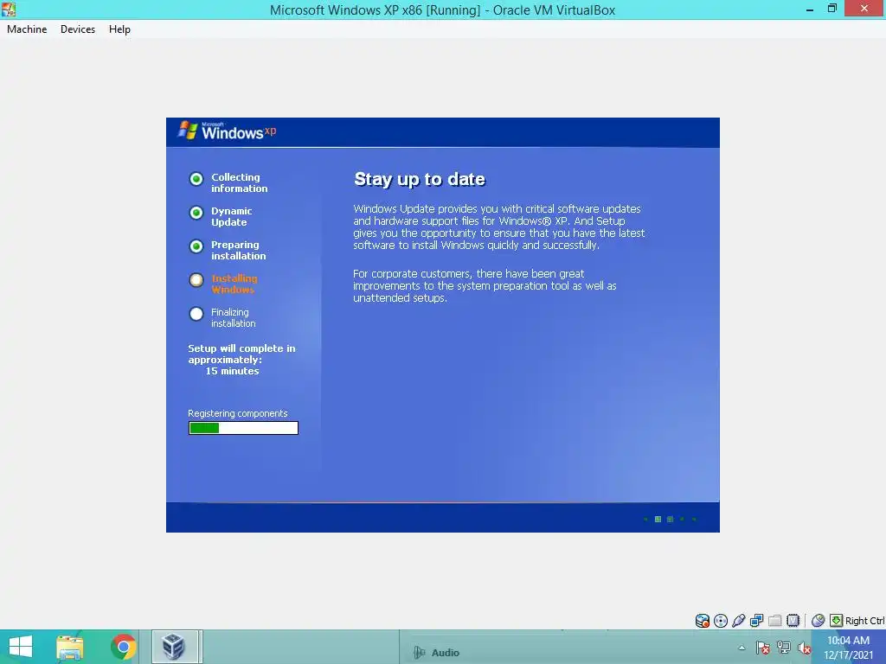Click the USB devices indicator icon
886x664 pixels.
(x=739, y=621)
